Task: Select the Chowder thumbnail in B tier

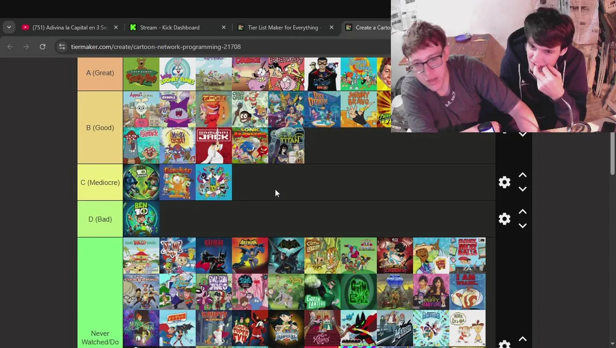Action: [177, 109]
